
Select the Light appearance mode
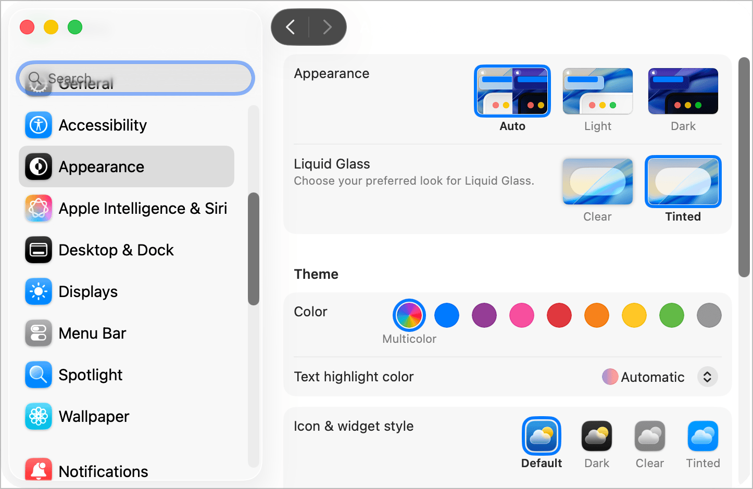click(x=597, y=91)
